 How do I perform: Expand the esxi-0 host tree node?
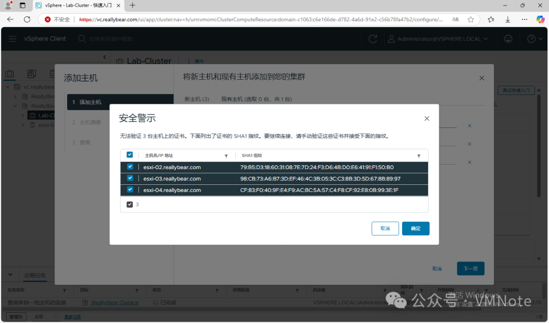[23, 125]
